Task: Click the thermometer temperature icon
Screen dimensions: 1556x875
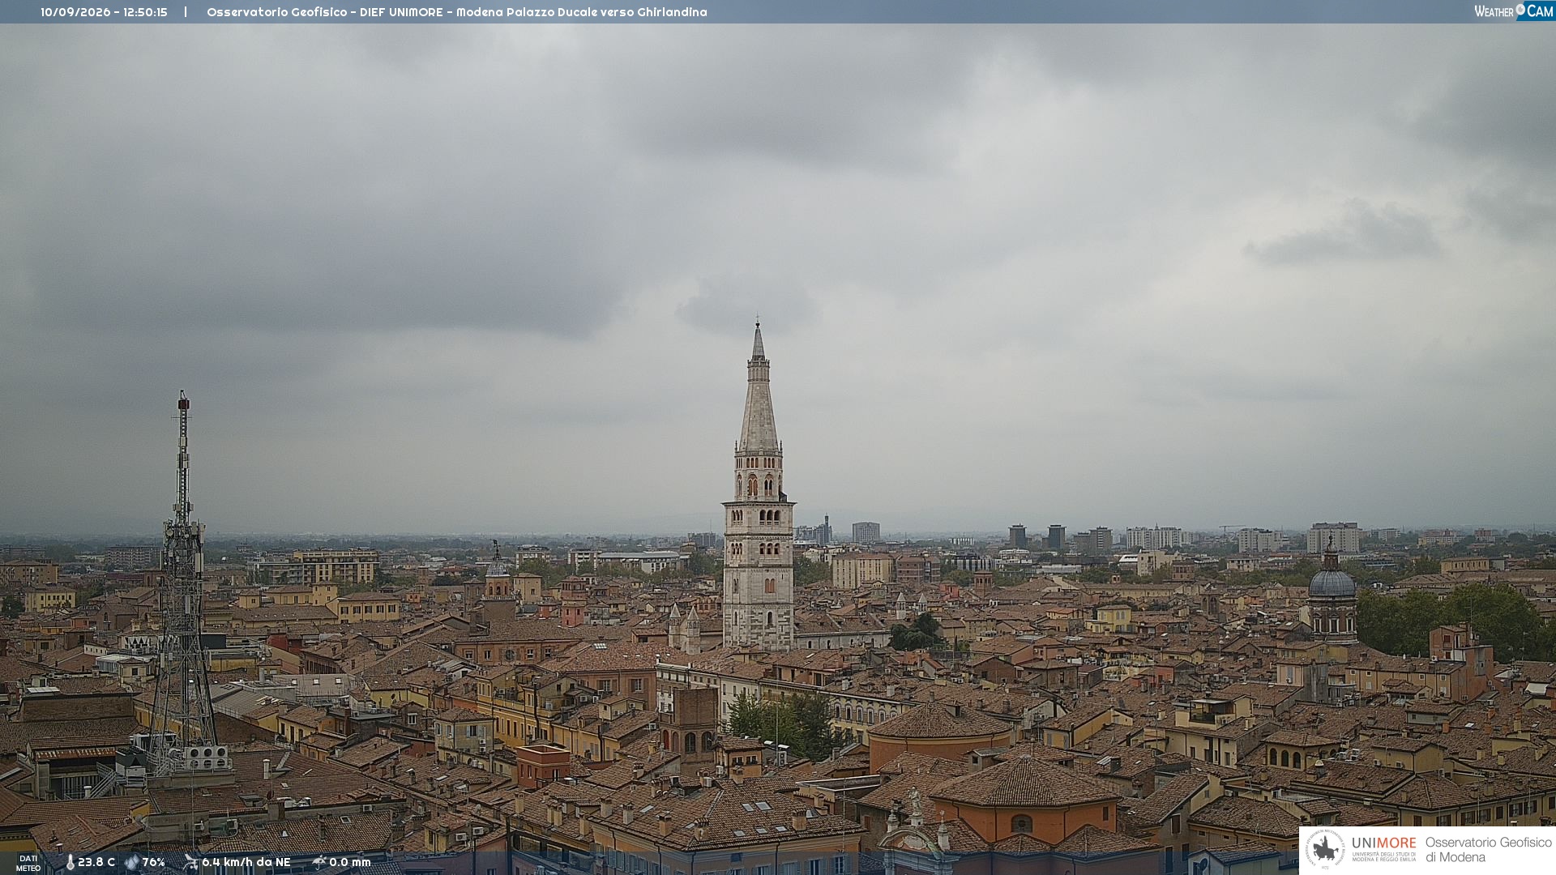Action: [x=70, y=862]
